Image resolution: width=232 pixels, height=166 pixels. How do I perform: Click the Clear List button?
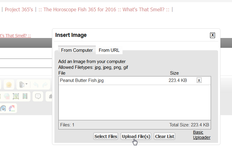[164, 136]
